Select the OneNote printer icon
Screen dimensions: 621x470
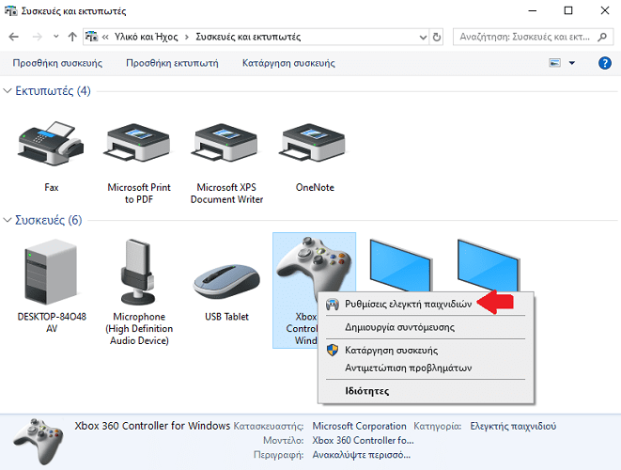click(314, 144)
